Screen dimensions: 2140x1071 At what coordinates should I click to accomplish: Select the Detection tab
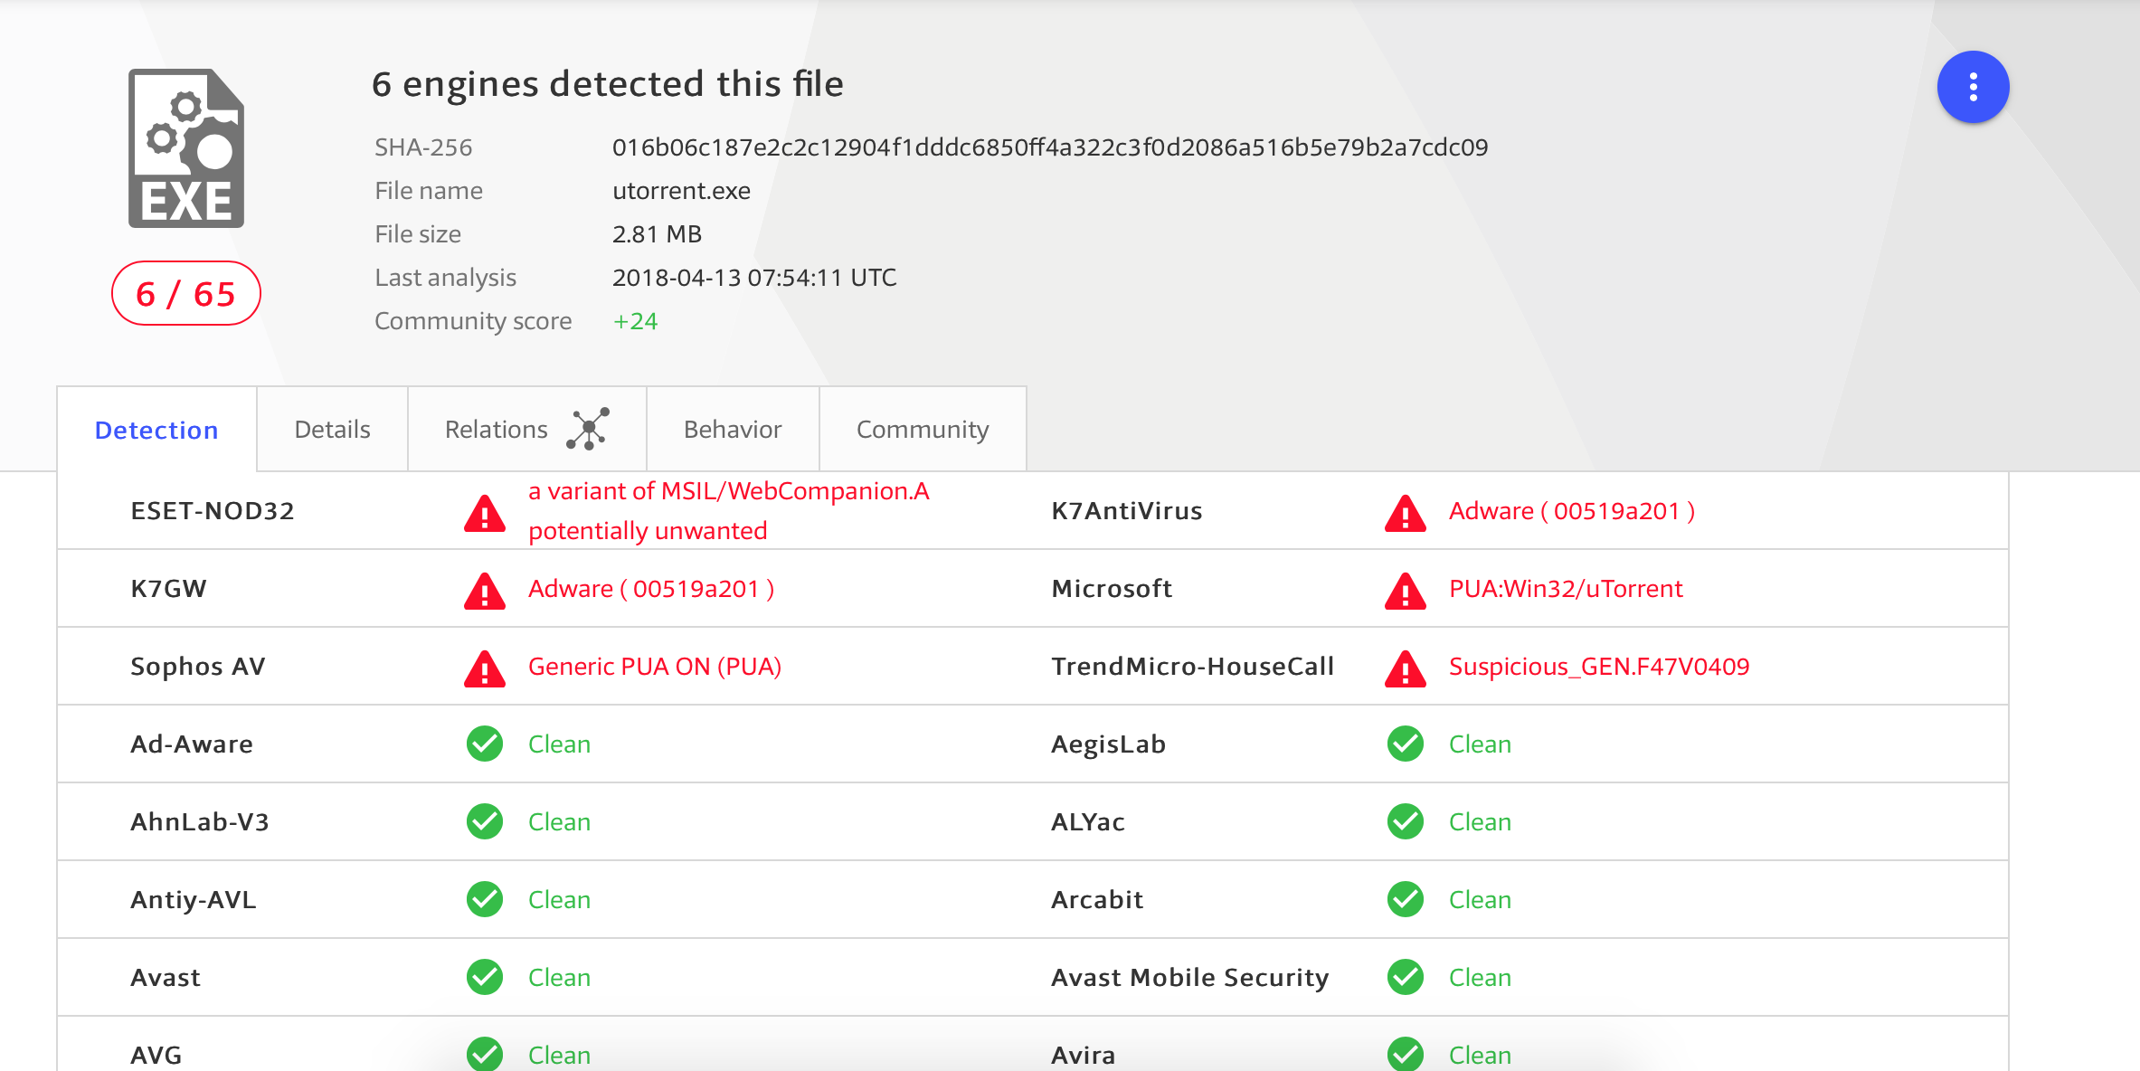pos(156,430)
